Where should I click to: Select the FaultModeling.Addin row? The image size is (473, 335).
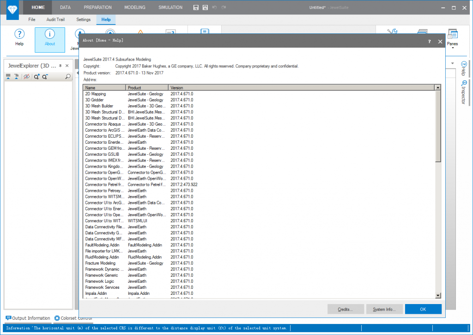(x=259, y=245)
